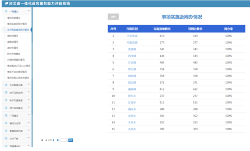Click the 网办率 column header
Viewport: 250px width, 151px height.
tap(228, 29)
